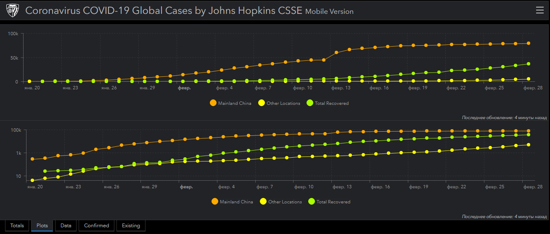Click the 'февр. 28' date label on lower chart

click(533, 187)
